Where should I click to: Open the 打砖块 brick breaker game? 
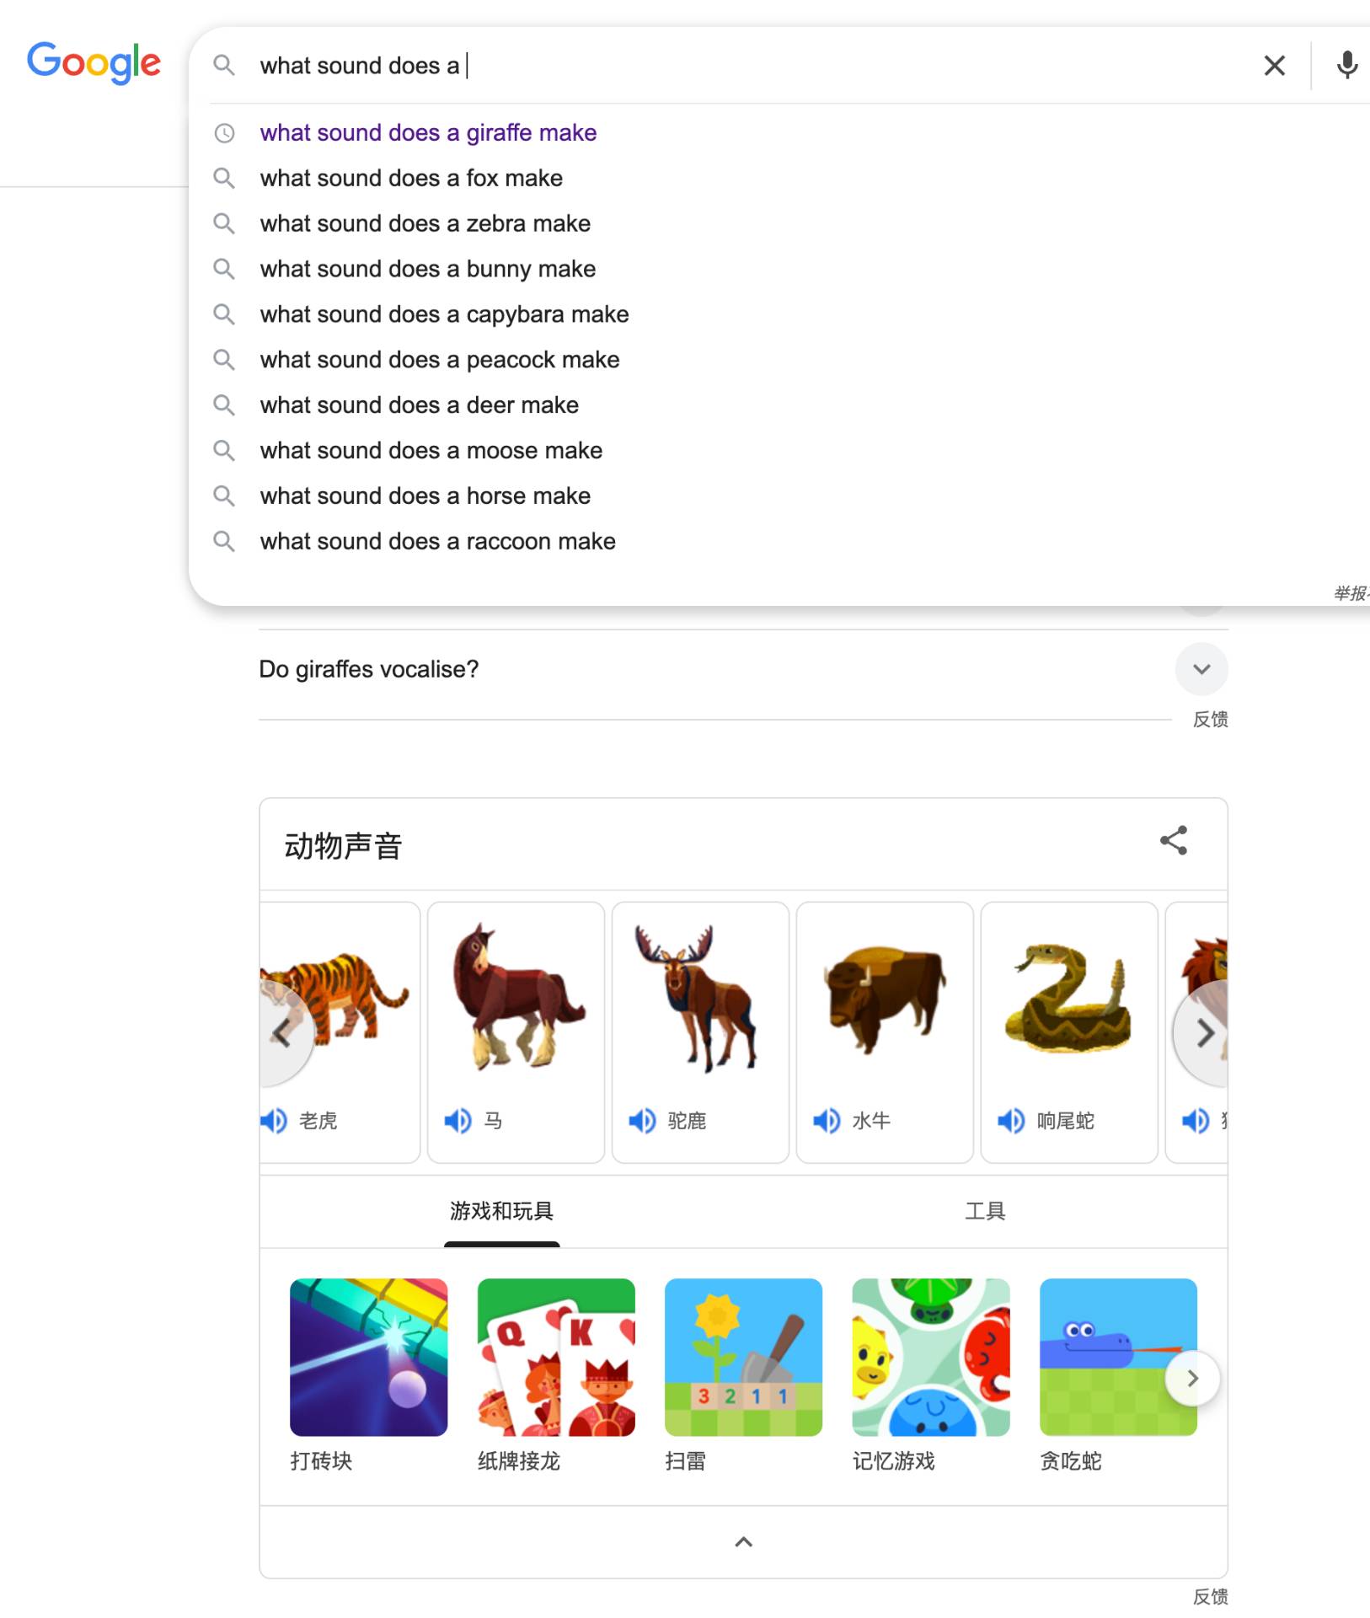tap(369, 1358)
